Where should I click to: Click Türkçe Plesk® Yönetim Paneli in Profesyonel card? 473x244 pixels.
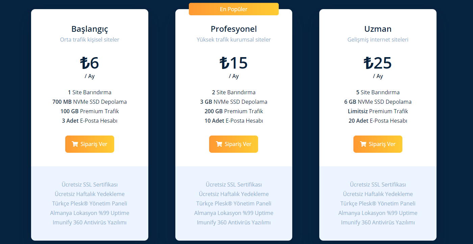click(x=234, y=203)
